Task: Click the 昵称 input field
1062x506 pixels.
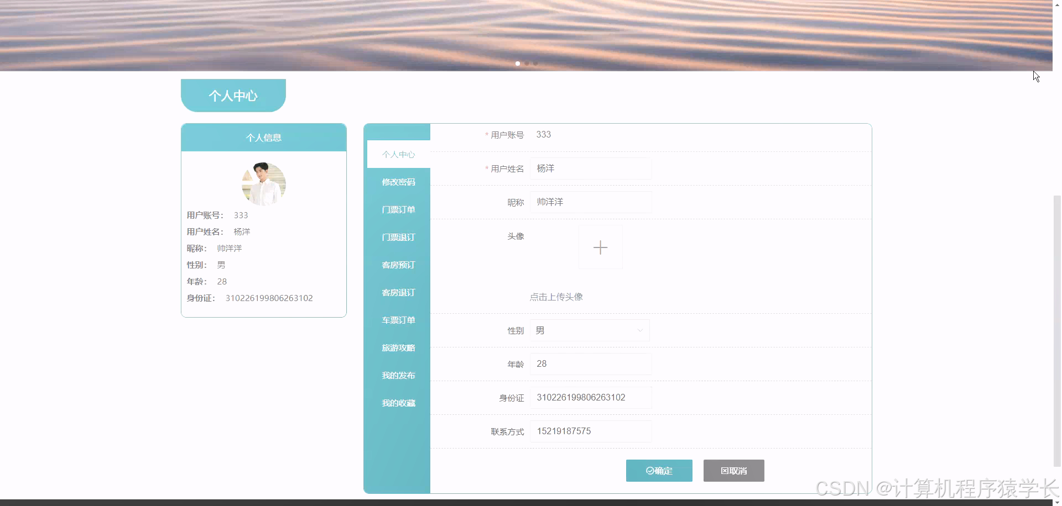Action: (x=591, y=202)
